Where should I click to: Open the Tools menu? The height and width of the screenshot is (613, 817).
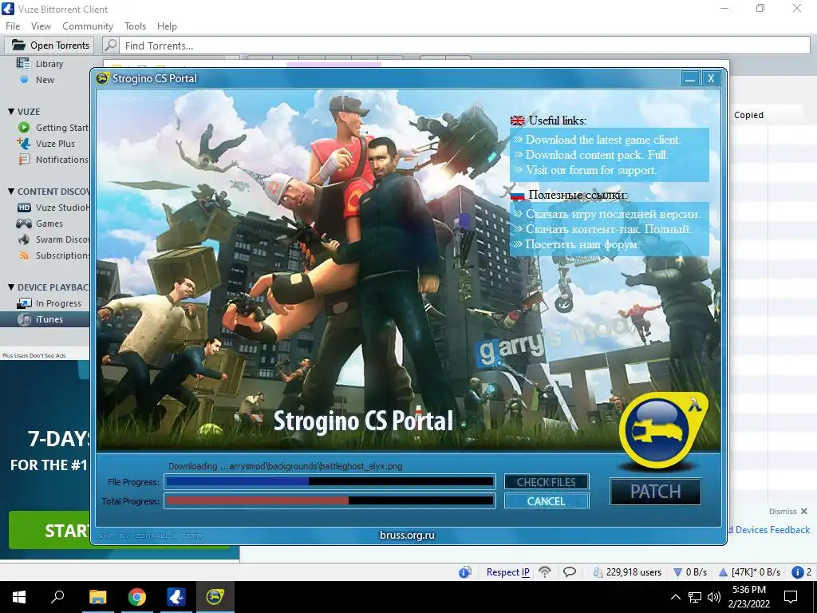[x=135, y=26]
